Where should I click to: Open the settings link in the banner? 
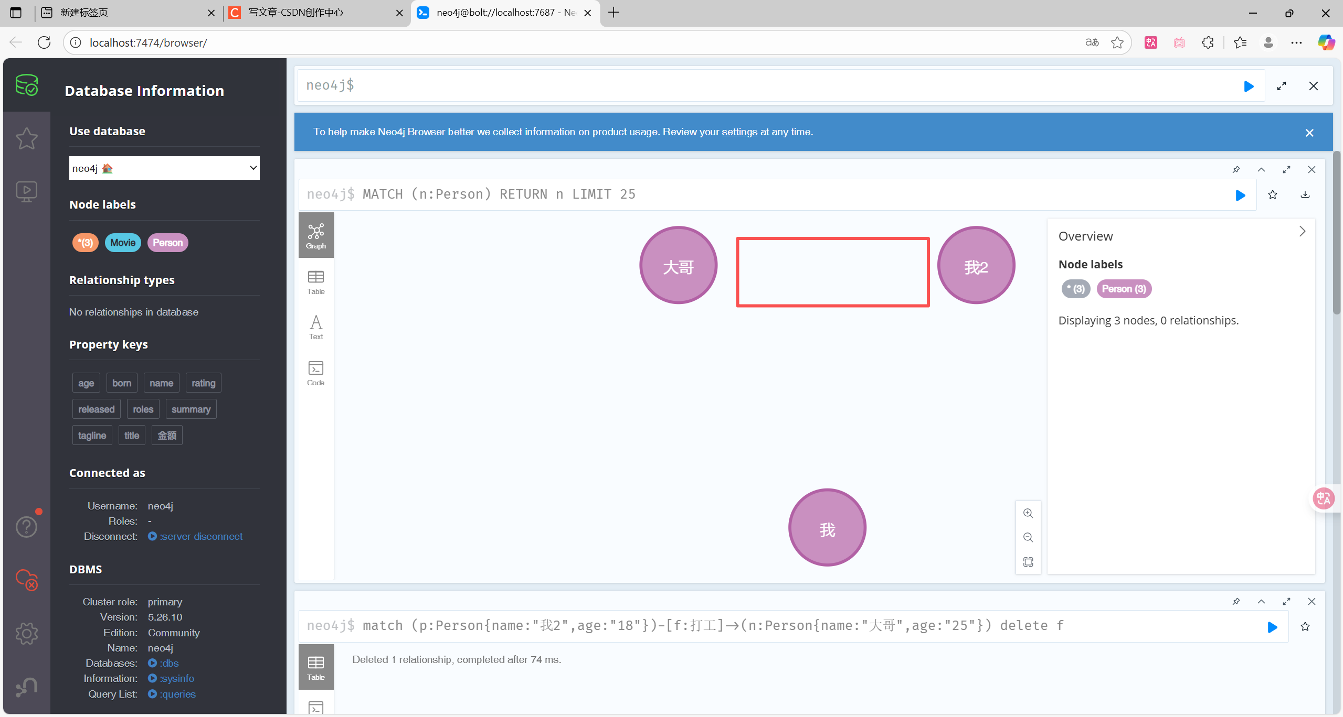tap(739, 132)
